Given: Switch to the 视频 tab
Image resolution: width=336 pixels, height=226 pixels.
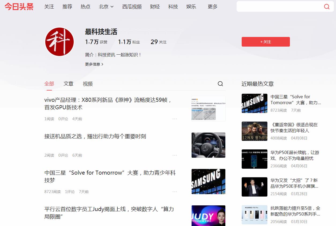Looking at the screenshot, I should click(x=88, y=84).
